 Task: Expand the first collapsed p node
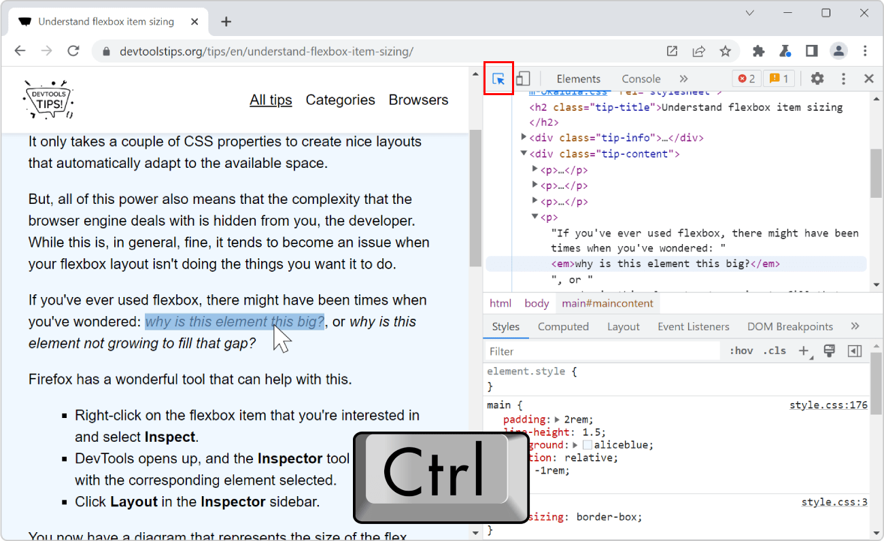click(534, 169)
